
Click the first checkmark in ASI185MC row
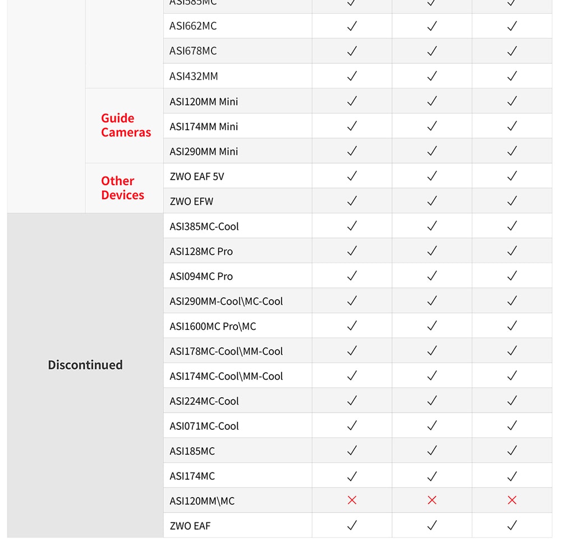[x=352, y=451]
